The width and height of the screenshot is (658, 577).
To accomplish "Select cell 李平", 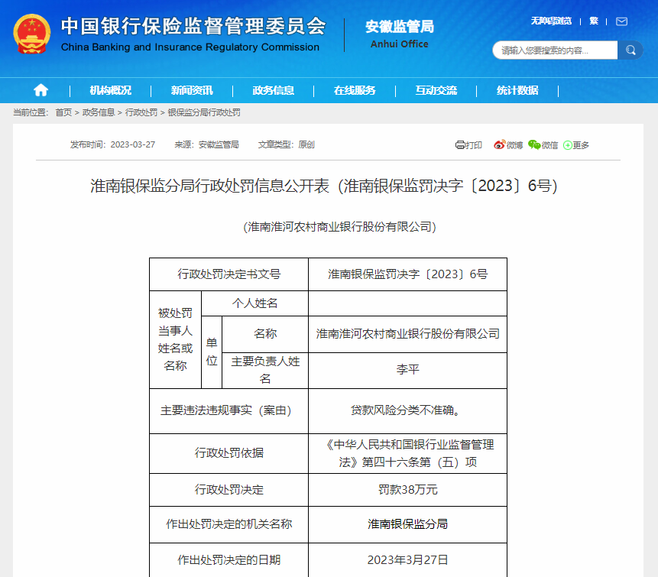I will click(407, 371).
